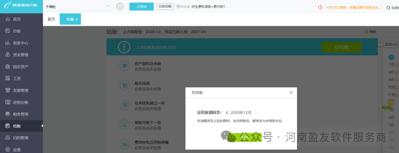Open 资金管理 in the sidebar

[x=21, y=55]
